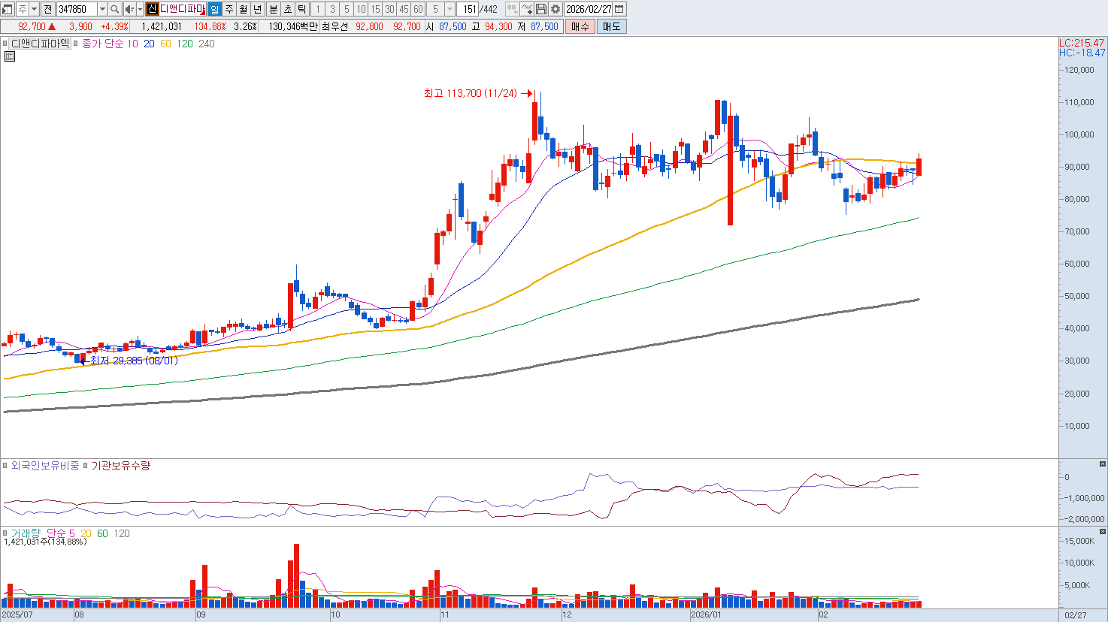Toggle the 거래량 volume indicator marker
Image resolution: width=1108 pixels, height=622 pixels.
pyautogui.click(x=5, y=533)
